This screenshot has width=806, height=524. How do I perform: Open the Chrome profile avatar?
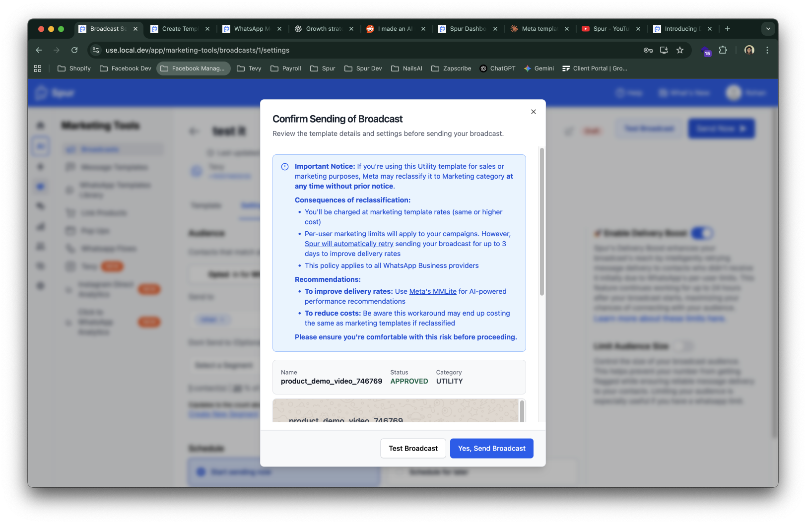pos(749,50)
